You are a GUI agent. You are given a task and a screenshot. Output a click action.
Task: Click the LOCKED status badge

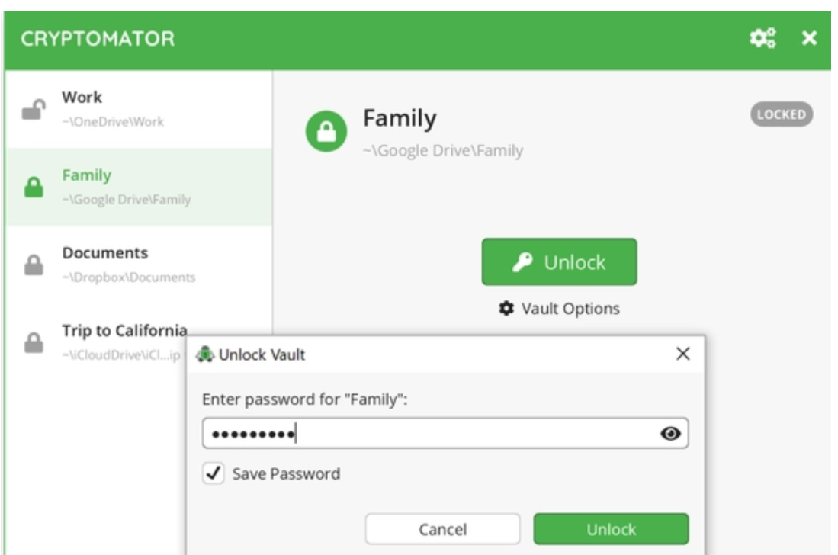(x=782, y=114)
